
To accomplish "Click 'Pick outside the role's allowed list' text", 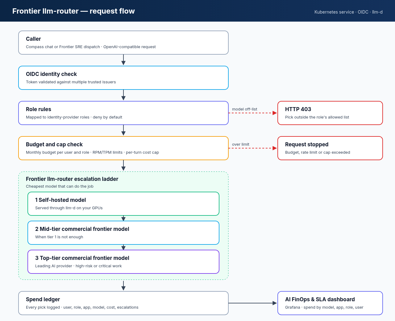I will (317, 117).
